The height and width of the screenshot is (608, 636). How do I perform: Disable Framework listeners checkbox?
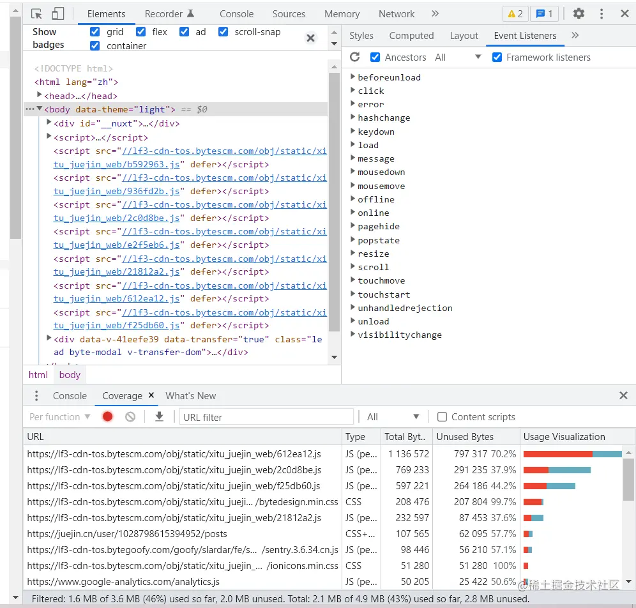tap(497, 57)
